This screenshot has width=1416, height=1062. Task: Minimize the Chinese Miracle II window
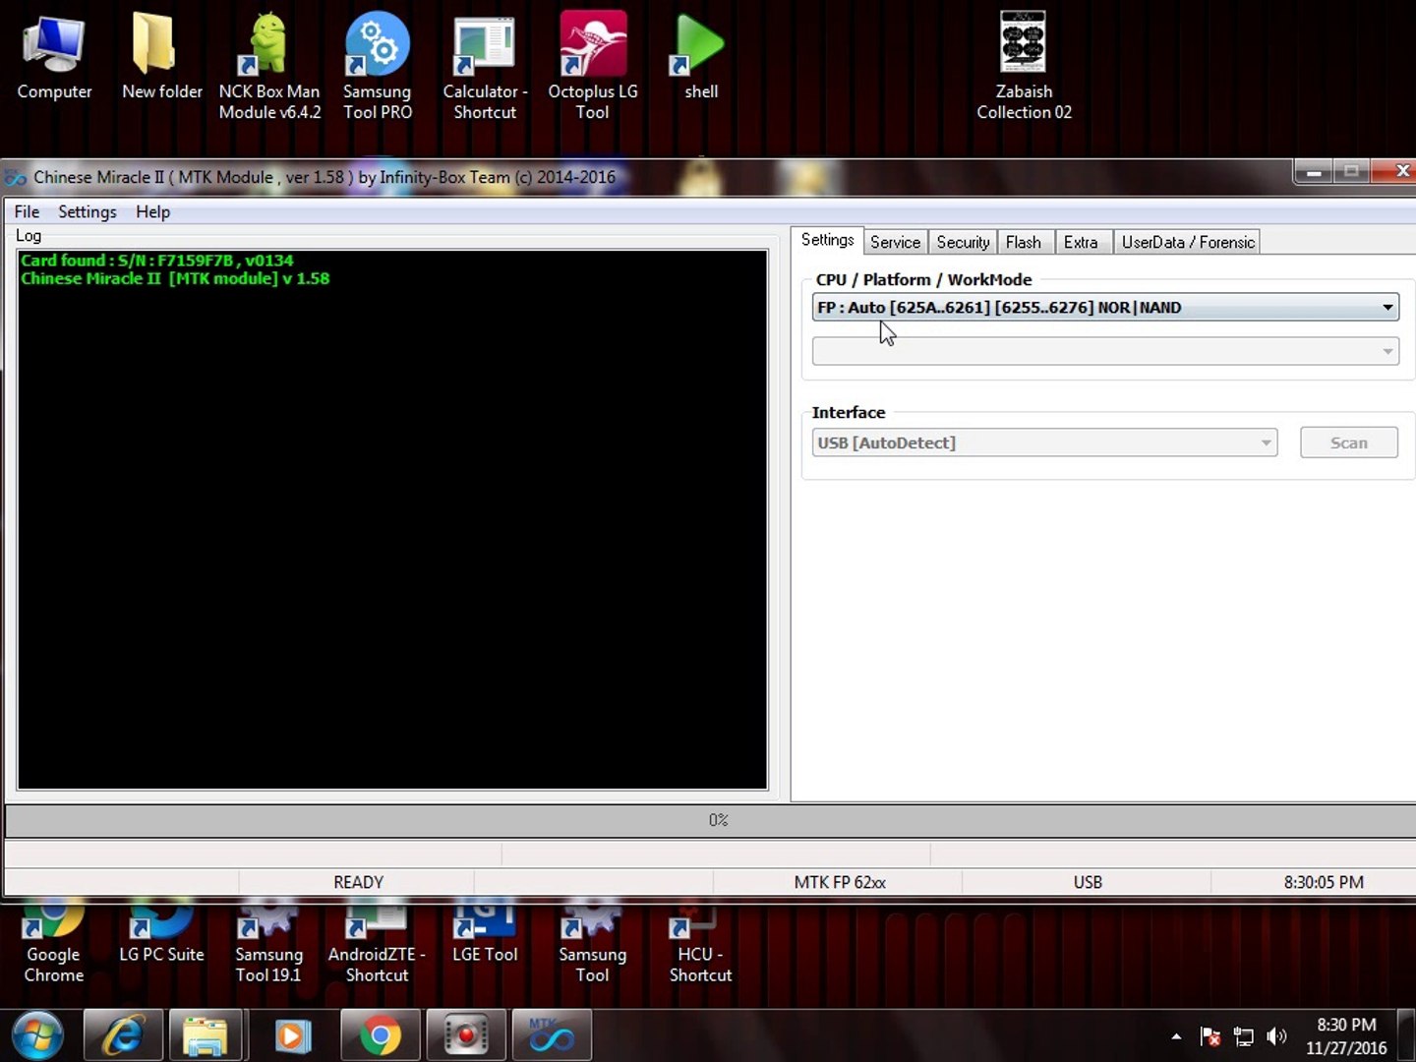point(1314,172)
